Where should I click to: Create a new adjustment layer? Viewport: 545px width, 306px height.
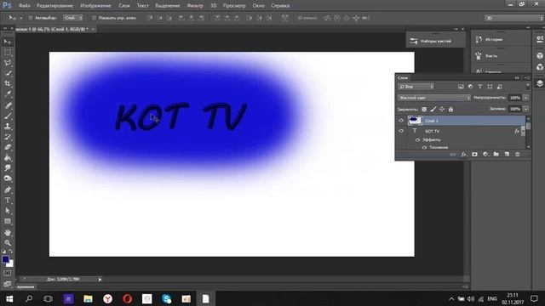pos(485,155)
